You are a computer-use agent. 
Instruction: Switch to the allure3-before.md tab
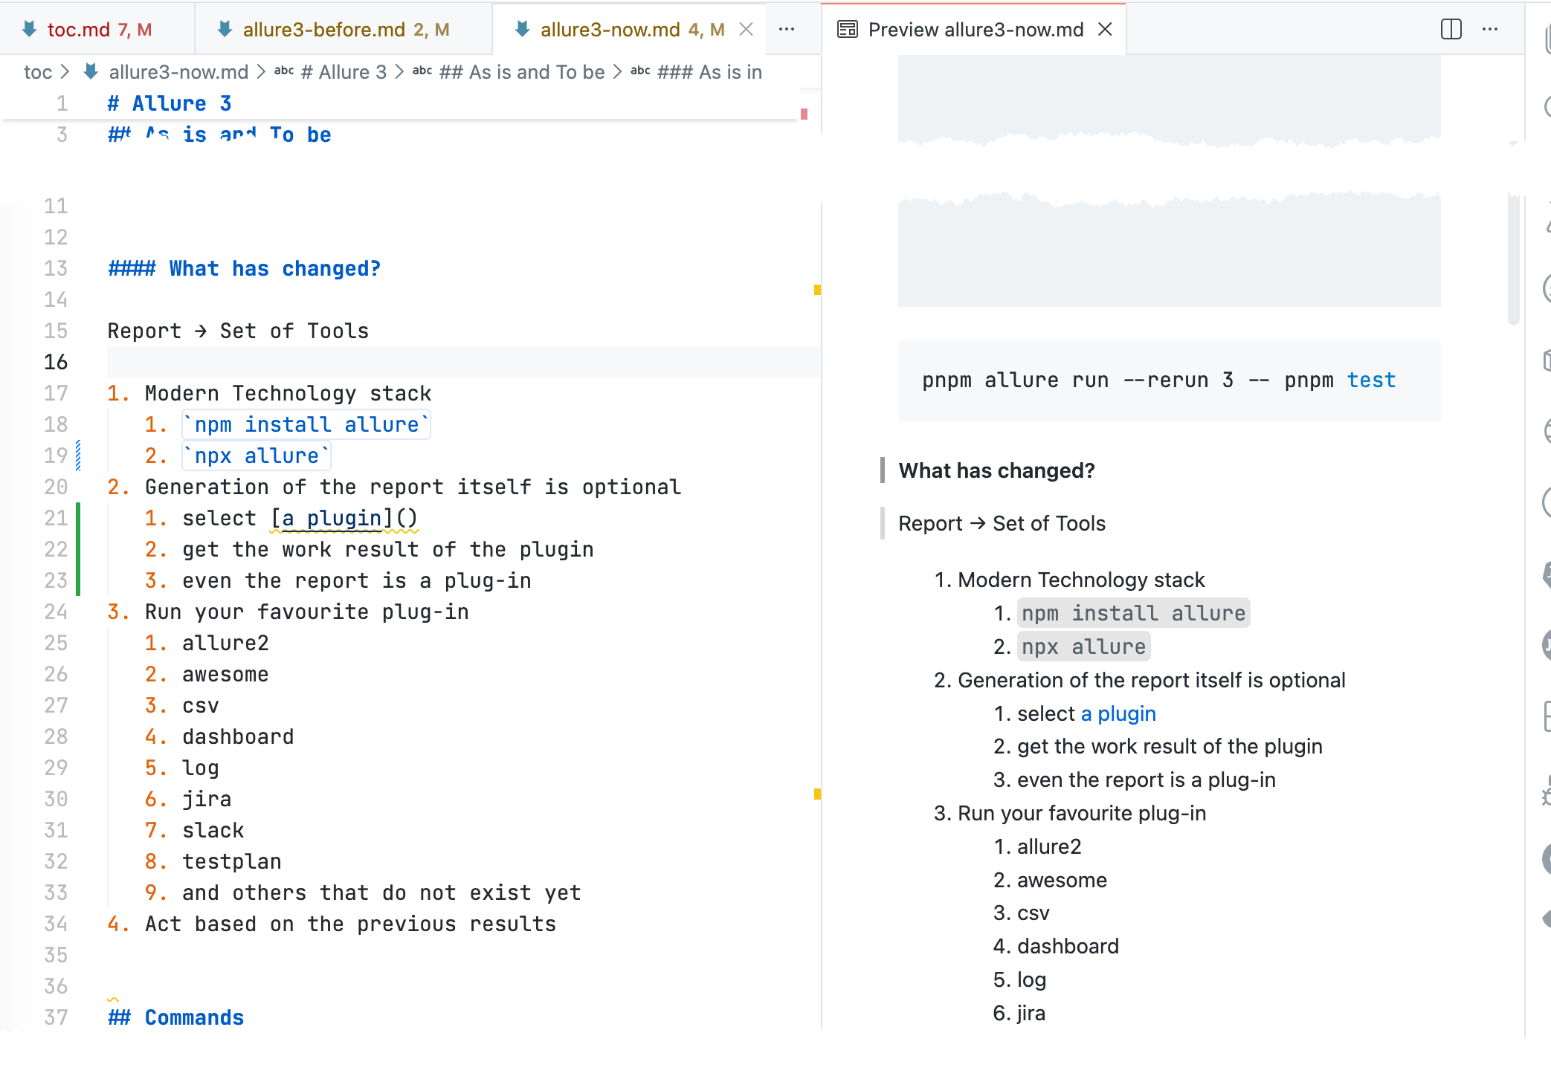coord(323,30)
